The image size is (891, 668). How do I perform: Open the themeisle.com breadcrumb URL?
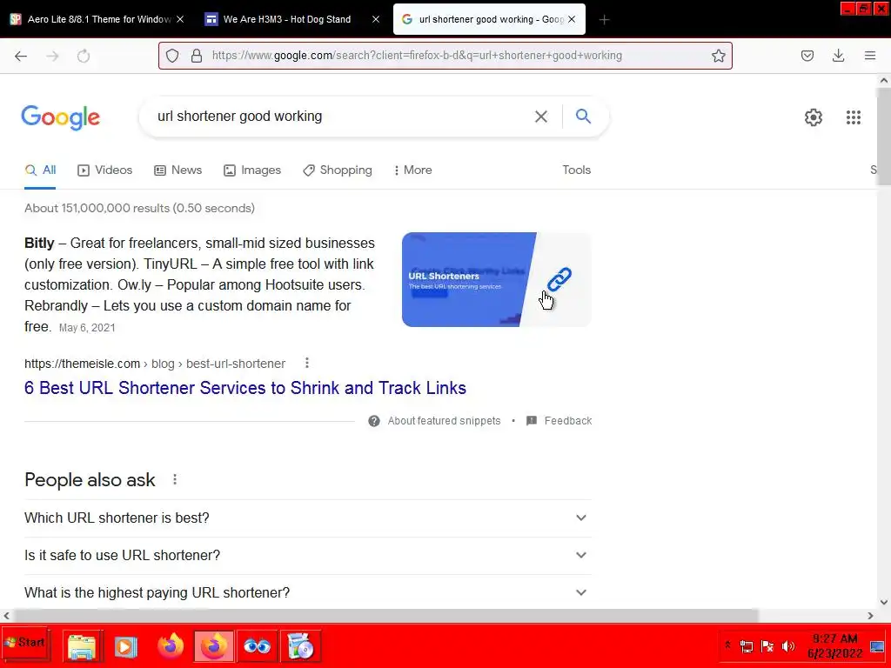coord(155,364)
